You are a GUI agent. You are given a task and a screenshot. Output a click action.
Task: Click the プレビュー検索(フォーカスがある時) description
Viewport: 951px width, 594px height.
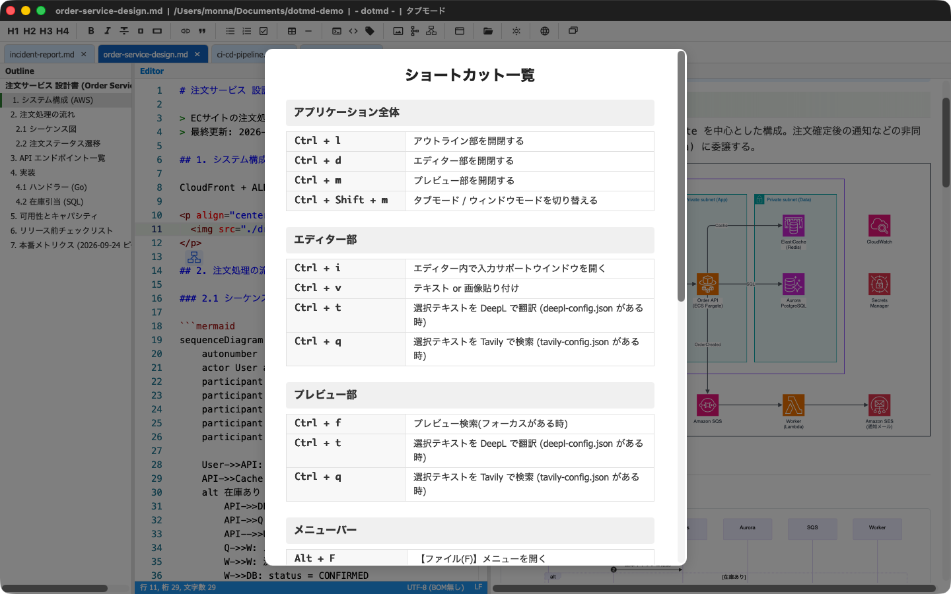491,424
